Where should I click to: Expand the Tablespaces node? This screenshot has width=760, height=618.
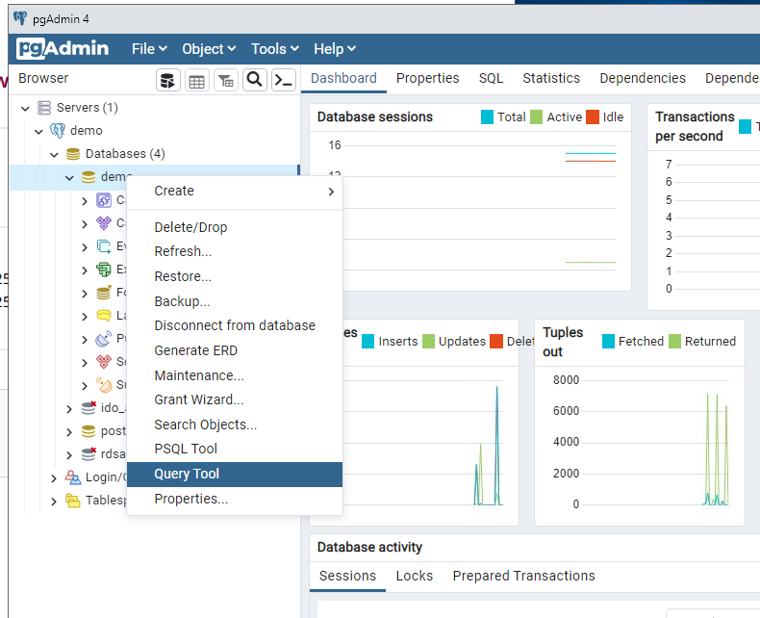[54, 502]
